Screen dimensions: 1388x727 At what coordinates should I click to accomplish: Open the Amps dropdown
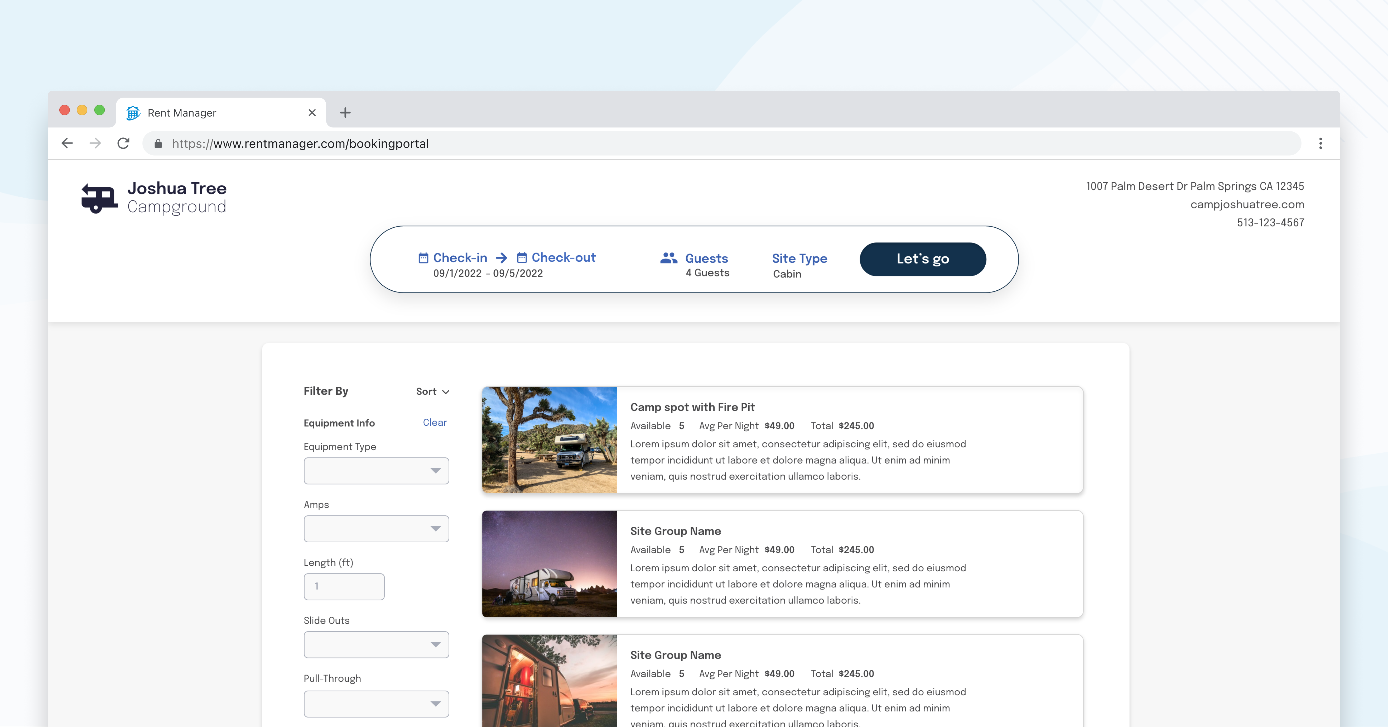point(376,529)
